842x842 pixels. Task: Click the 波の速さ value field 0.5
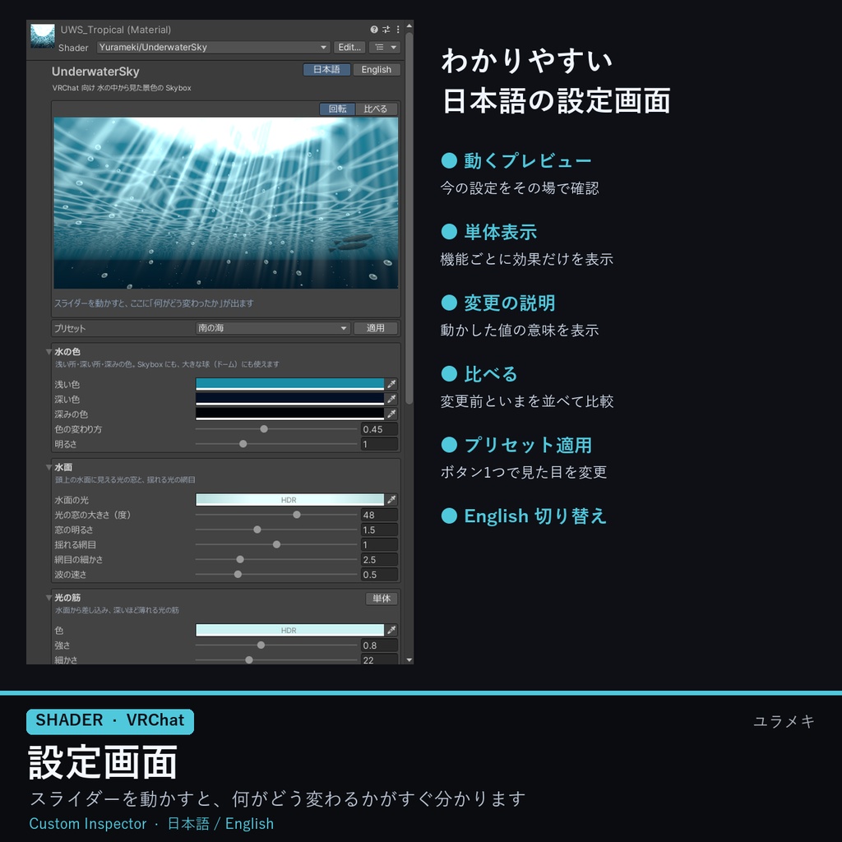[x=379, y=575]
